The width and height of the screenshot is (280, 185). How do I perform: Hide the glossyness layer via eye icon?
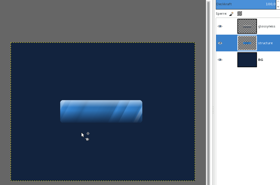pyautogui.click(x=220, y=26)
